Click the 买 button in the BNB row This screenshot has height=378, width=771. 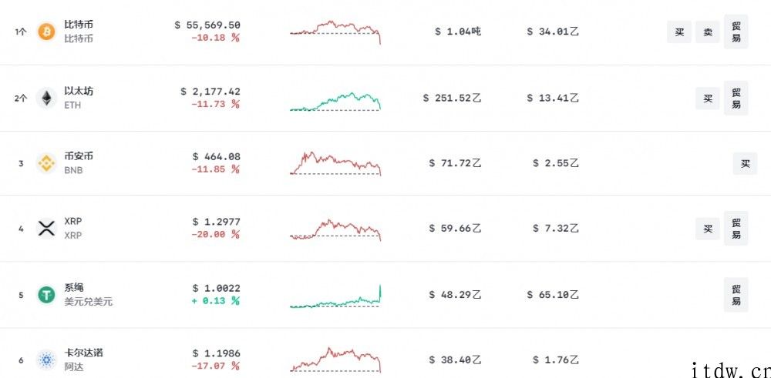pos(746,163)
